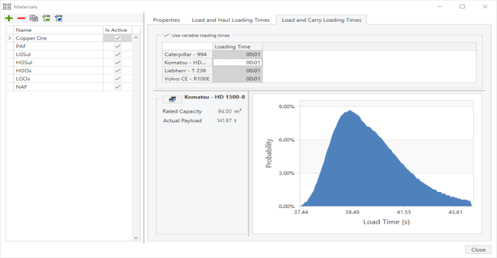The image size is (497, 258).
Task: Sort by the Name column header
Action: [x=58, y=30]
